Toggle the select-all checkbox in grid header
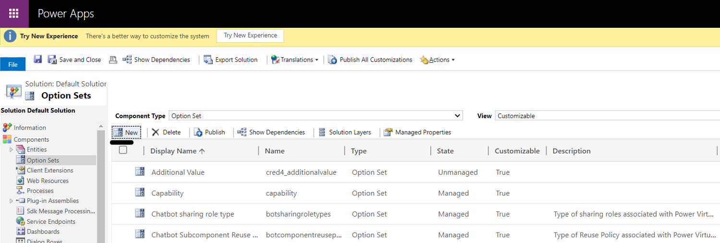 coord(123,150)
